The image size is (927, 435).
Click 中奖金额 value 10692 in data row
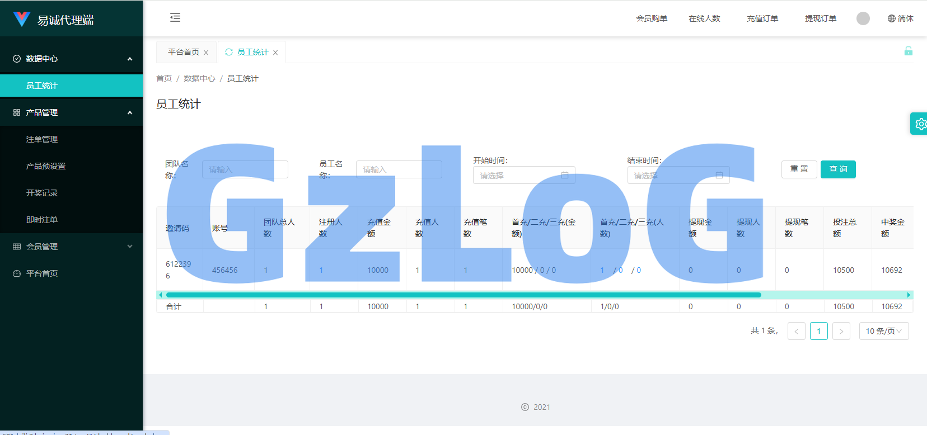(892, 270)
